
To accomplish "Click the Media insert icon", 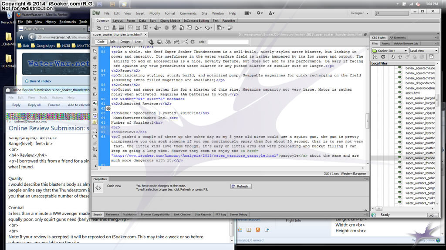I will [157, 28].
